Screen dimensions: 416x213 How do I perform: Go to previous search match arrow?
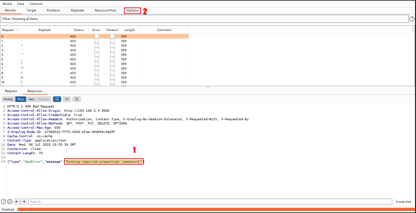[x=17, y=202]
